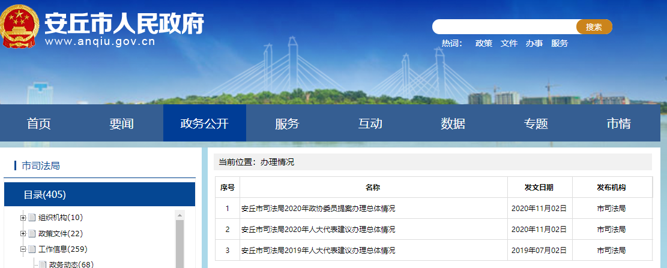Viewport: 667px width, 268px height.
Task: Collapse the 工作信息 tree node
Action: (23, 249)
